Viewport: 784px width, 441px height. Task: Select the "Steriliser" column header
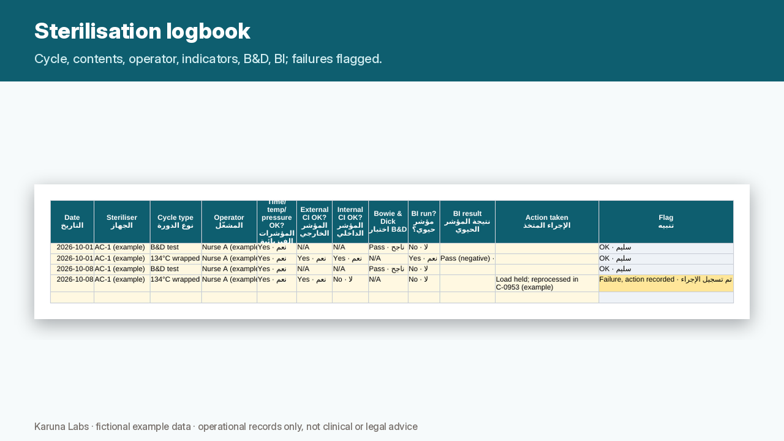(x=122, y=222)
